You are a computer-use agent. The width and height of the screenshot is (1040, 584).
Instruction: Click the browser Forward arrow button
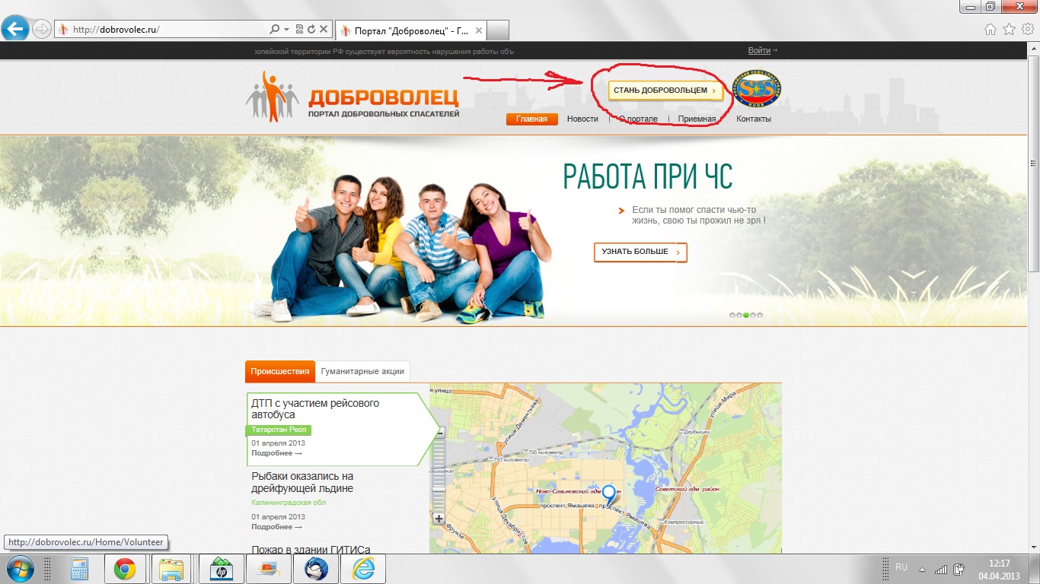tap(42, 30)
